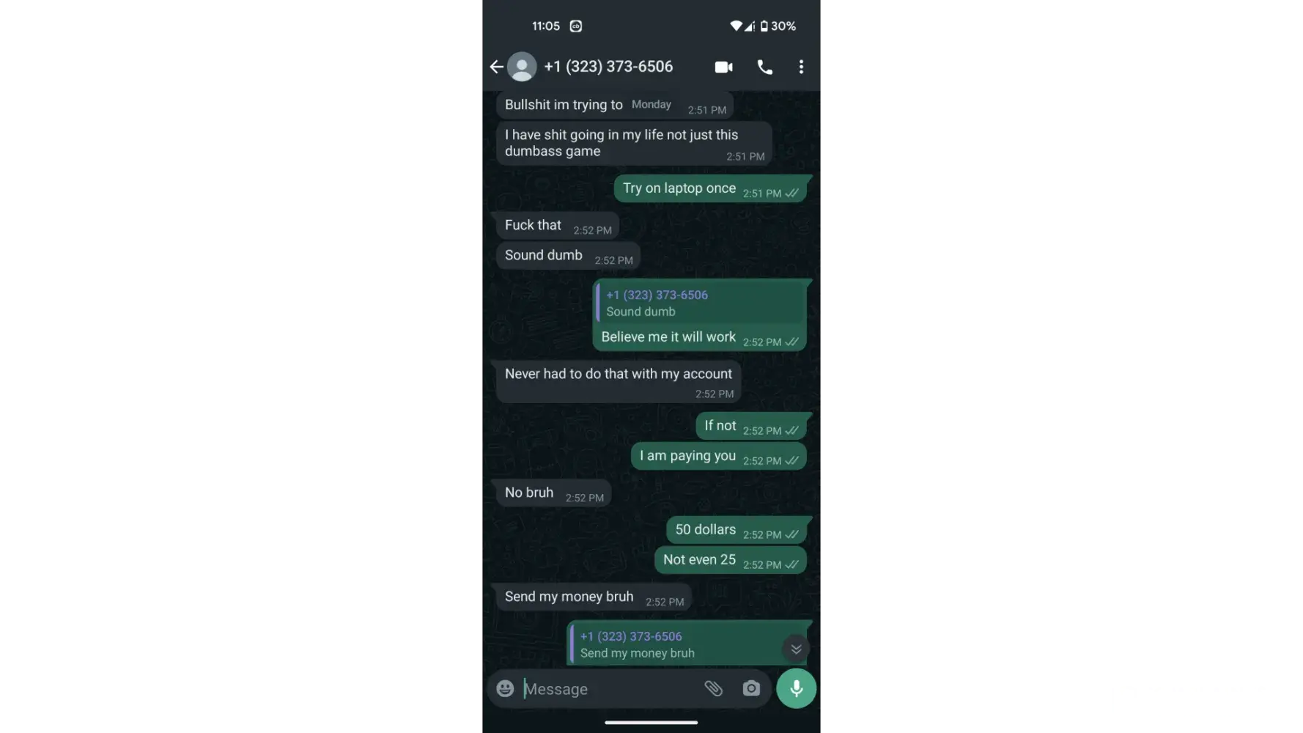Screen dimensions: 1303x733
Task: Tap the paperclip attachment icon
Action: [713, 688]
